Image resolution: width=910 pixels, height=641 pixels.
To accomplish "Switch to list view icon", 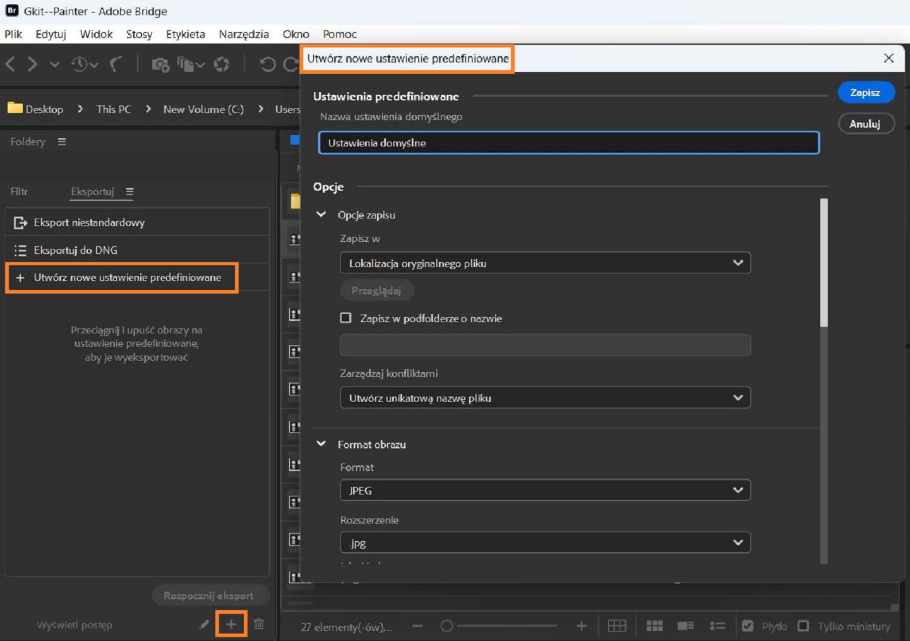I will click(717, 626).
